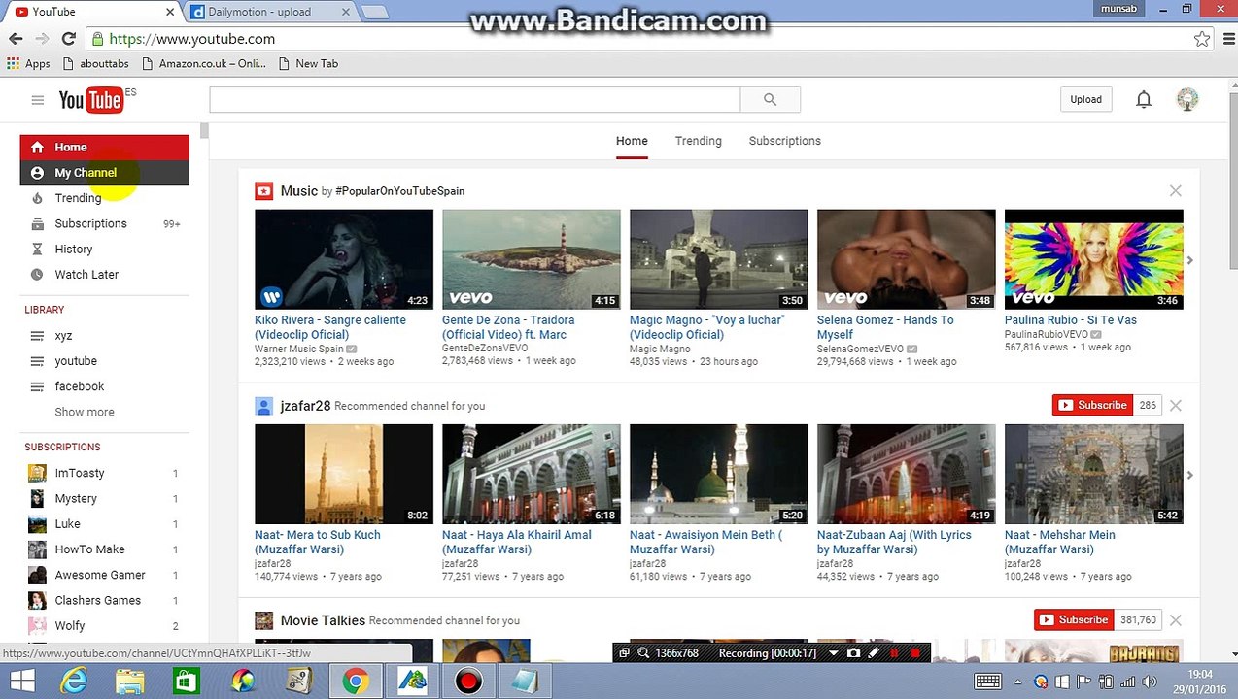
Task: Open File Explorer from the taskbar
Action: (x=129, y=682)
